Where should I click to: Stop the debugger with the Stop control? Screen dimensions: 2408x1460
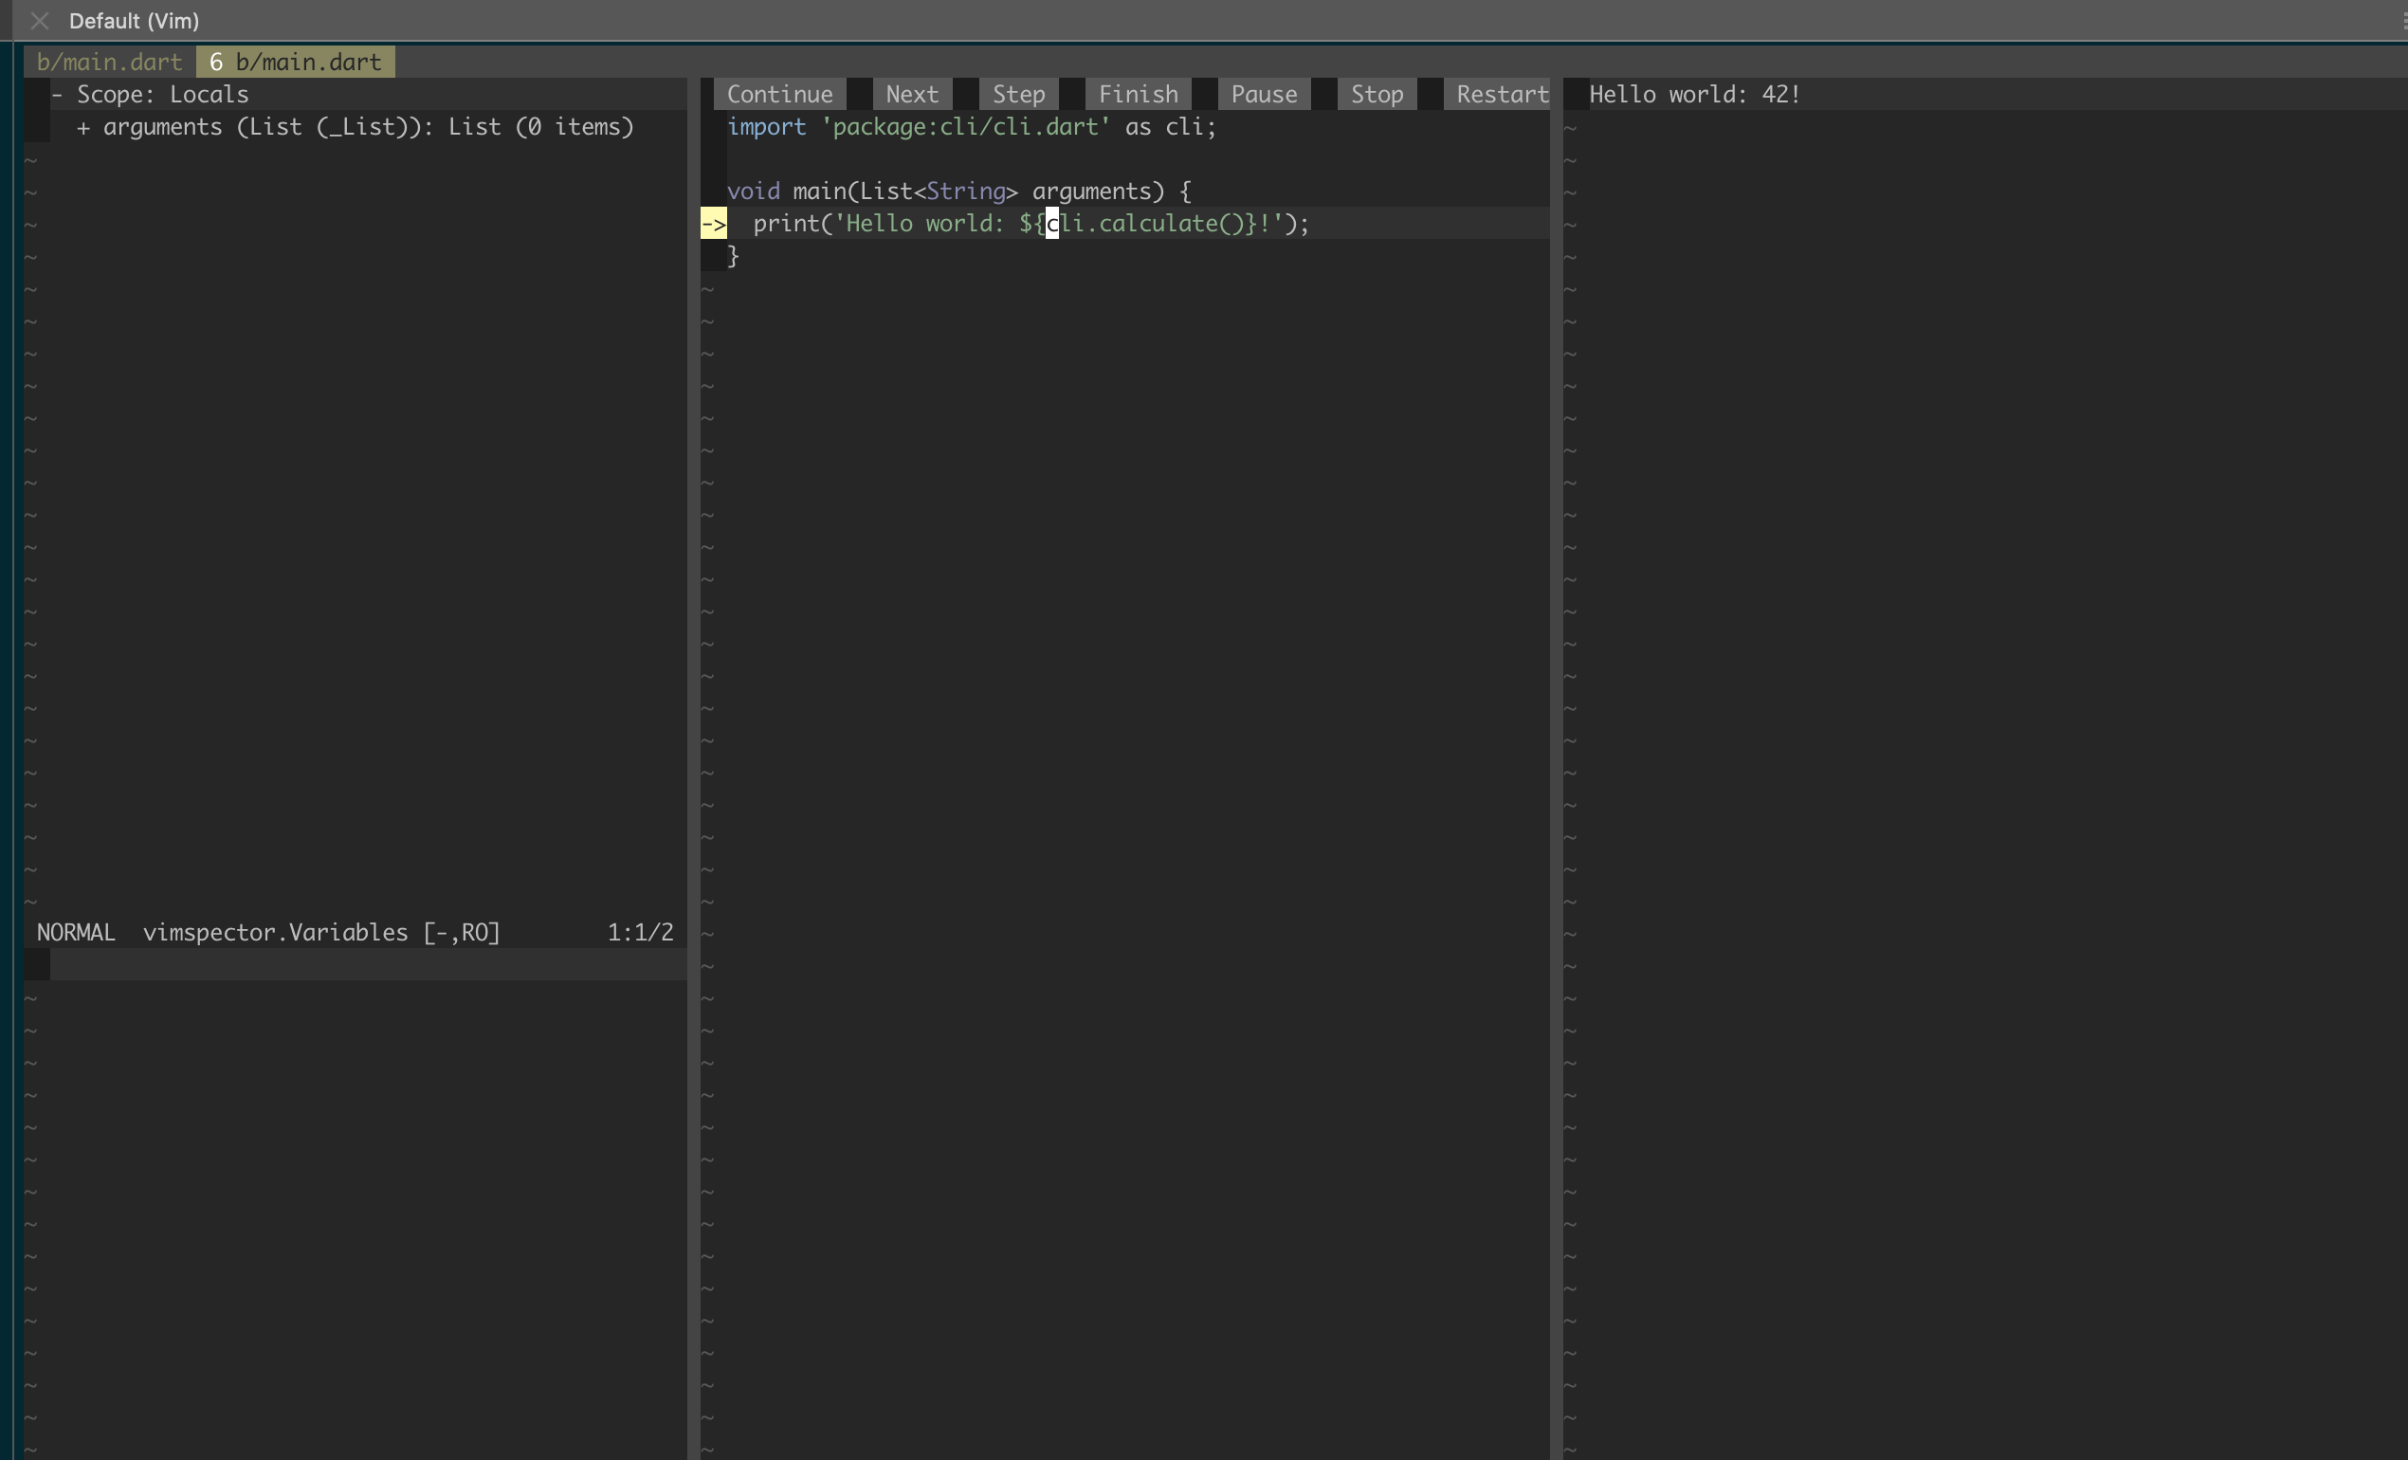tap(1376, 94)
